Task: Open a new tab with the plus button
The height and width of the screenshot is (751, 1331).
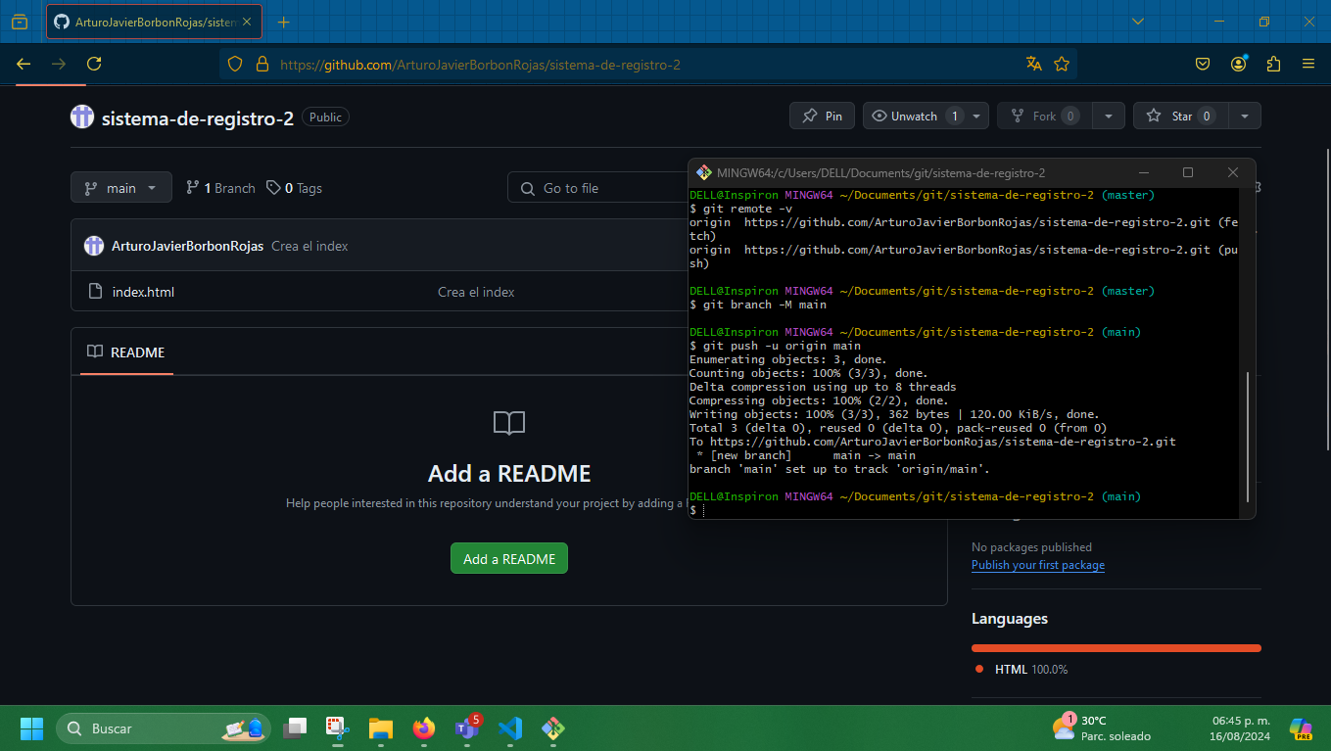Action: [284, 22]
